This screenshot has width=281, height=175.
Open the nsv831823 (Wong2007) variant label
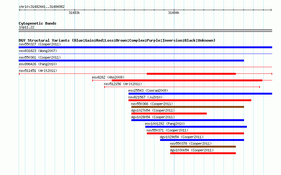pyautogui.click(x=38, y=51)
